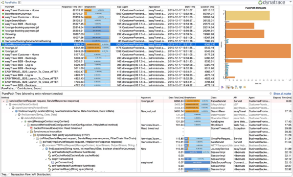Sort by the Elapsed Time [ms] column header
293x177 pixels.
coord(282,98)
